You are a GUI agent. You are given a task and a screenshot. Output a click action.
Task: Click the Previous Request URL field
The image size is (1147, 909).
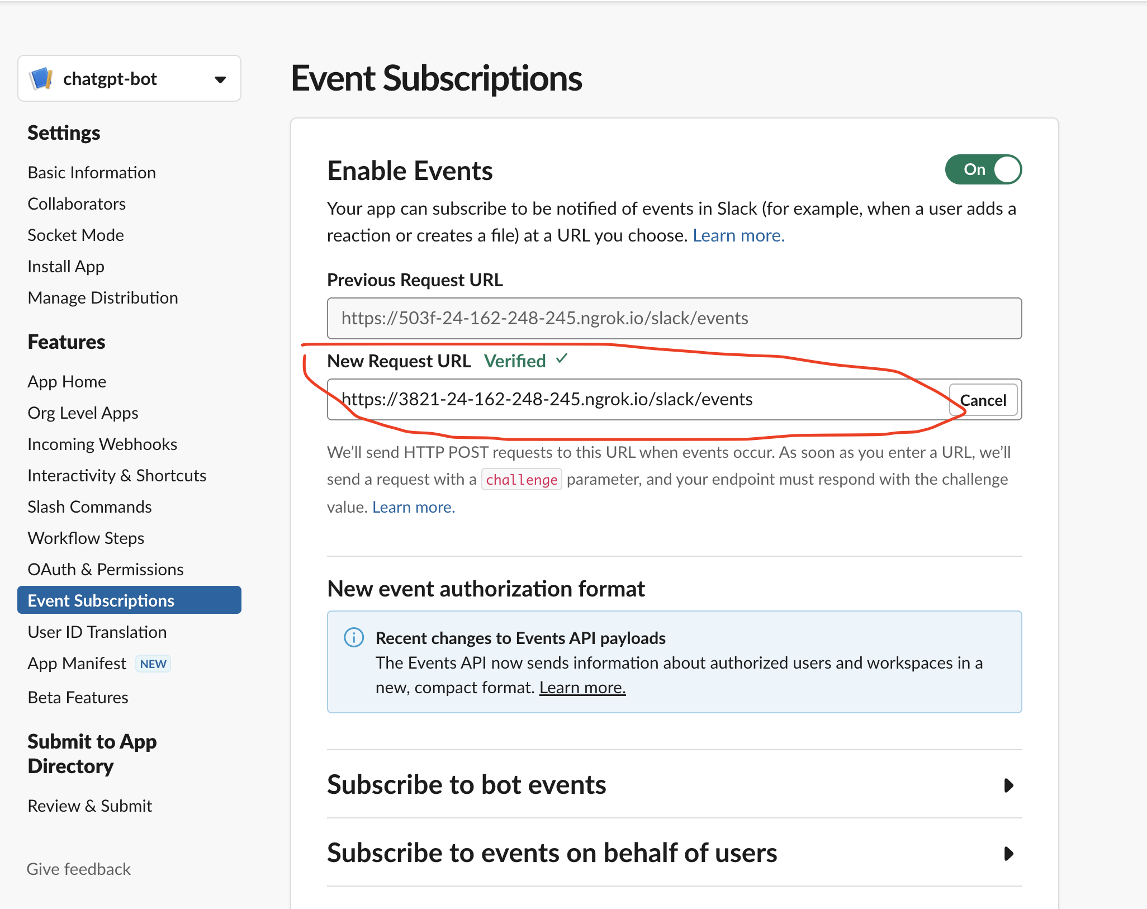(x=674, y=318)
